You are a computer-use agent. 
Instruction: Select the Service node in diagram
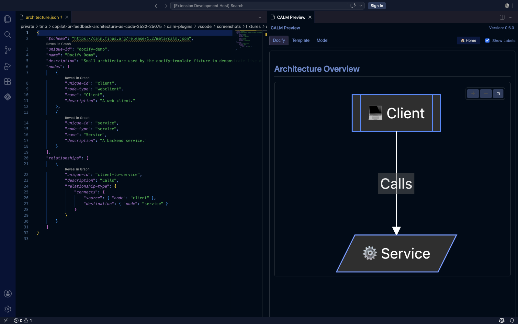click(397, 253)
